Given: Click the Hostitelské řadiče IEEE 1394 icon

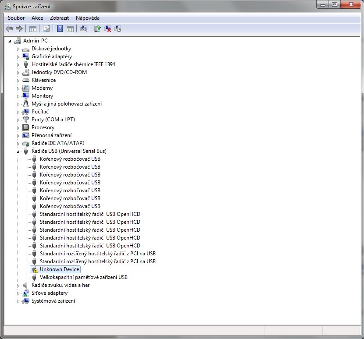Looking at the screenshot, I should pos(26,64).
